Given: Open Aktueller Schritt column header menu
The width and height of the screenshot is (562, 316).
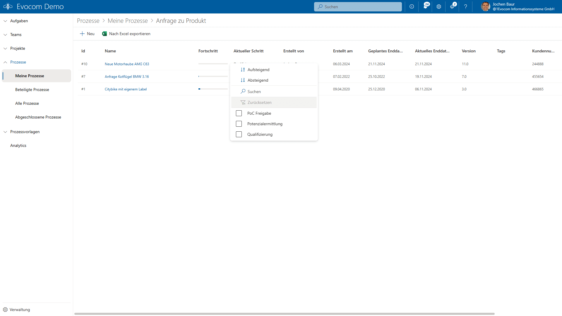Looking at the screenshot, I should click(249, 51).
